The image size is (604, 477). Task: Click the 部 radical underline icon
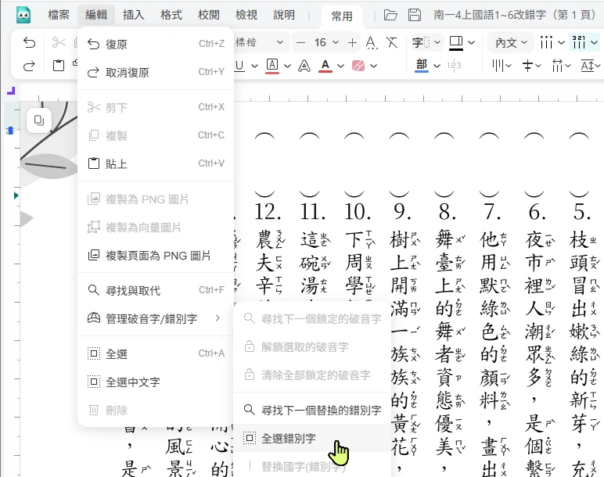422,66
